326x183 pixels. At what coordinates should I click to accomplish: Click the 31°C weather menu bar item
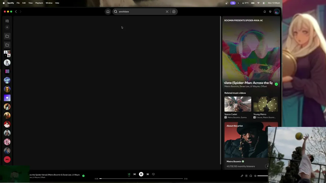[245, 3]
